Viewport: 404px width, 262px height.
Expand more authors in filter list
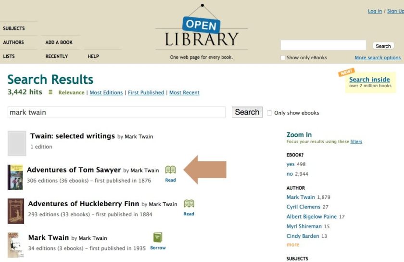293,245
